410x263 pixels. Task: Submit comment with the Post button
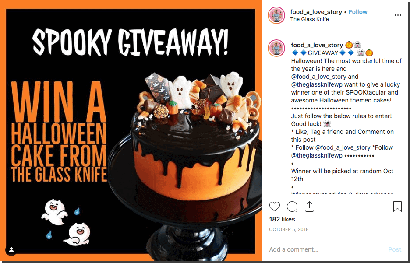(395, 249)
